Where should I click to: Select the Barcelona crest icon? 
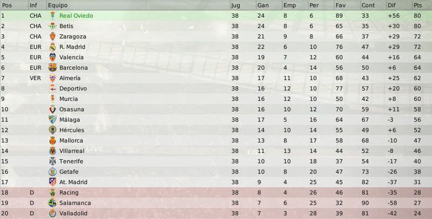point(52,67)
